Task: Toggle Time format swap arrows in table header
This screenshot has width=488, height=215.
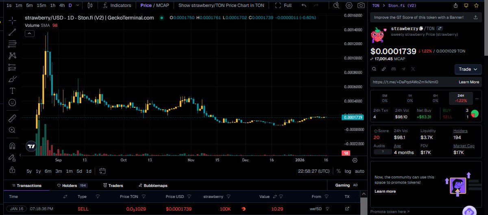Action: point(65,197)
